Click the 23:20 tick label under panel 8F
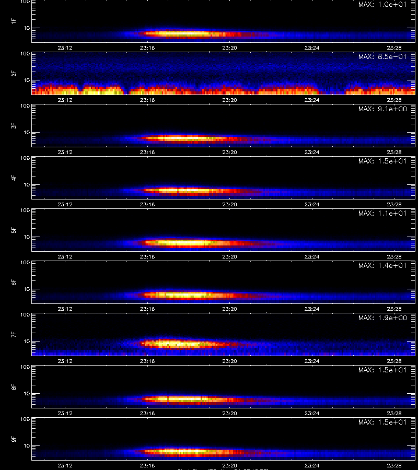Image resolution: width=418 pixels, height=470 pixels. point(230,414)
